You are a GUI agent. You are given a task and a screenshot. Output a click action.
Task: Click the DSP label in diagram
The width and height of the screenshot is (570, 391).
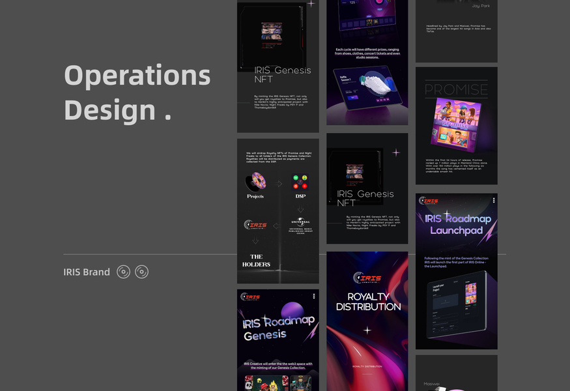(x=300, y=196)
